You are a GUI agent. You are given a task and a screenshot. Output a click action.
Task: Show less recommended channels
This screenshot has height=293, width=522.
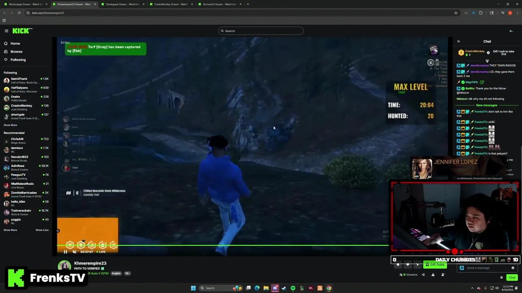[42, 230]
